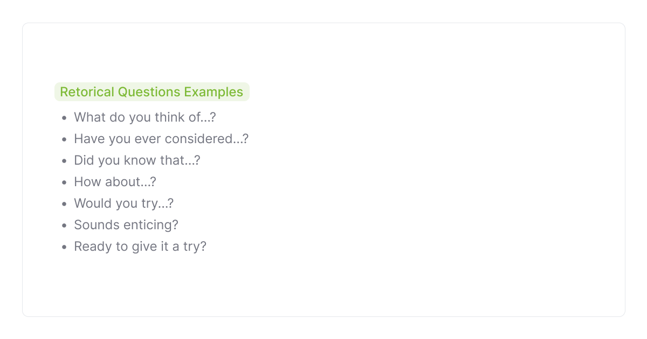647x339 pixels.
Task: Click the 'How about...?' list entry
Action: pos(115,182)
